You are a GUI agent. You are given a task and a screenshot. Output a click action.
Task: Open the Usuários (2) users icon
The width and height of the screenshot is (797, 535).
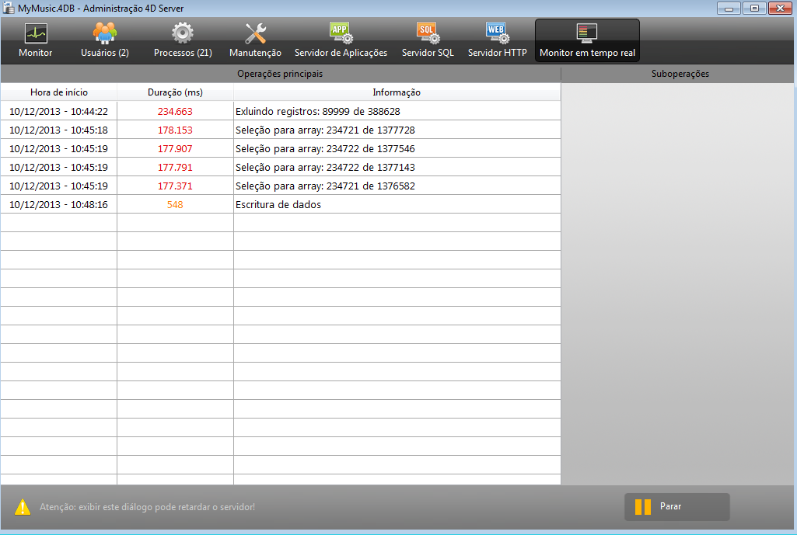click(x=105, y=33)
